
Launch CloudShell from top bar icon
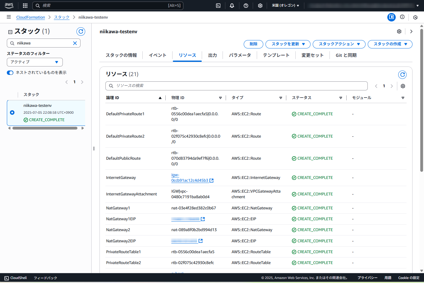[x=218, y=6]
